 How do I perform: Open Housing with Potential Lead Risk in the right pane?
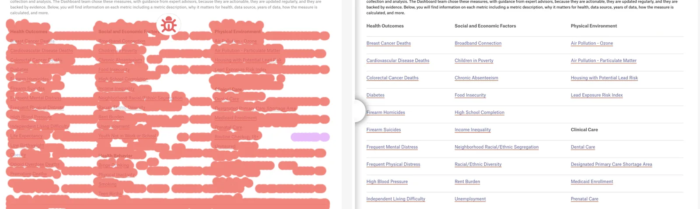[x=604, y=78]
